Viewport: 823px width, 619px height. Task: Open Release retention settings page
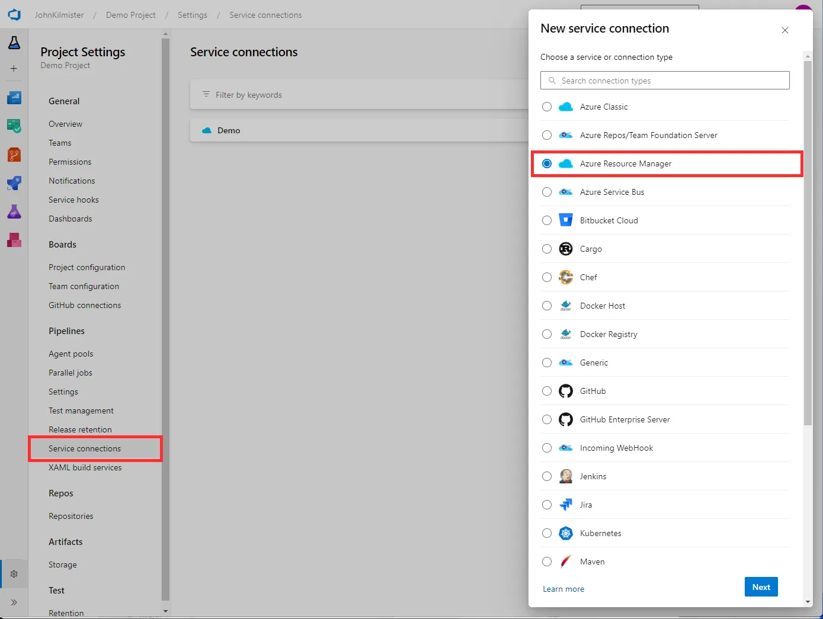pyautogui.click(x=80, y=429)
